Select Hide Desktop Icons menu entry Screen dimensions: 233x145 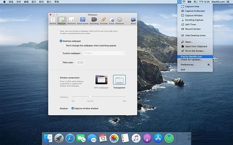[x=195, y=36]
